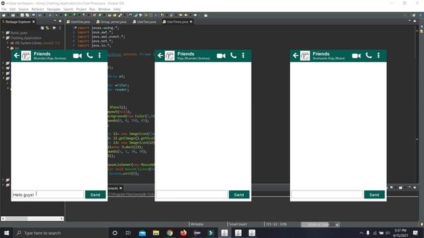The width and height of the screenshot is (424, 238).
Task: Close the Package Explorer view
Action: pos(34,22)
